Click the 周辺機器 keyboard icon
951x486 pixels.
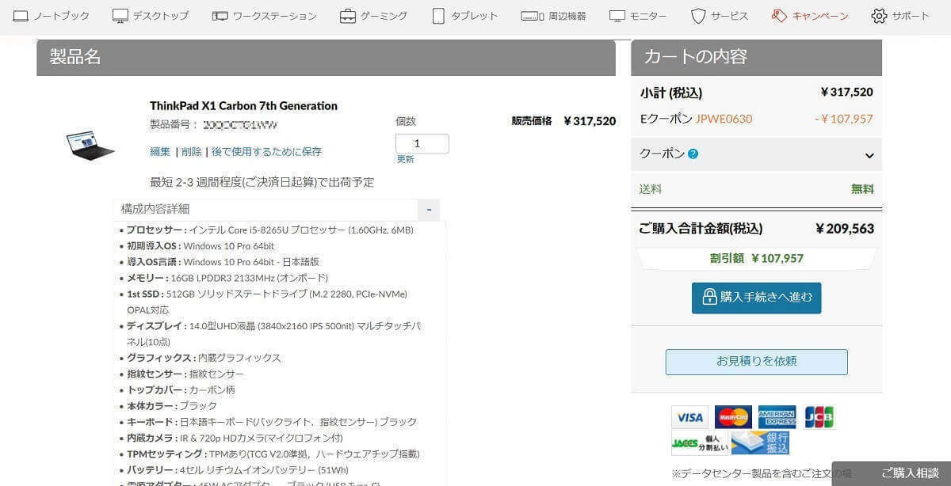(533, 16)
